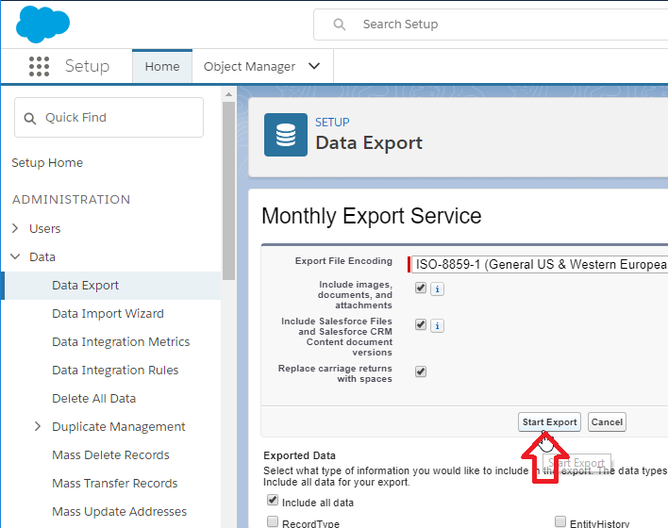Expand the Users section in sidebar
The image size is (668, 528).
tap(15, 228)
